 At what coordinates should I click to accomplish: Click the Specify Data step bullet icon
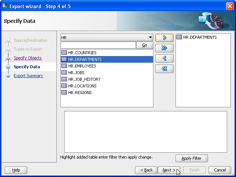click(x=8, y=67)
